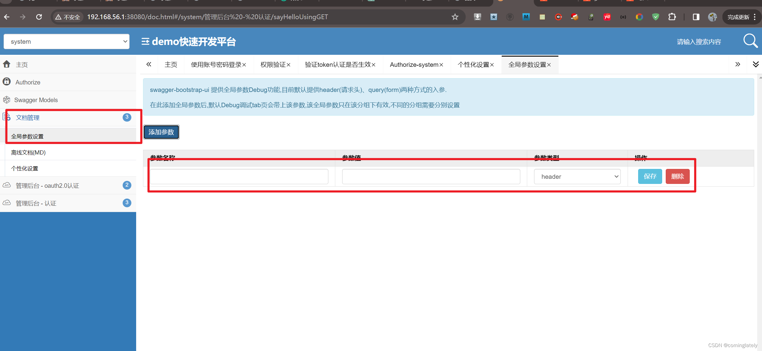Click the search magnifier icon
The image size is (762, 351).
750,41
